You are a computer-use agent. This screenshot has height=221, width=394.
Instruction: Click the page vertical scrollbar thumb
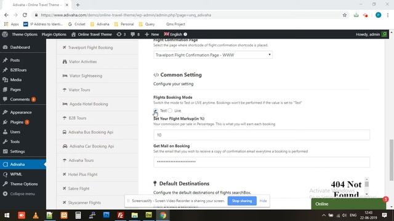pos(392,160)
